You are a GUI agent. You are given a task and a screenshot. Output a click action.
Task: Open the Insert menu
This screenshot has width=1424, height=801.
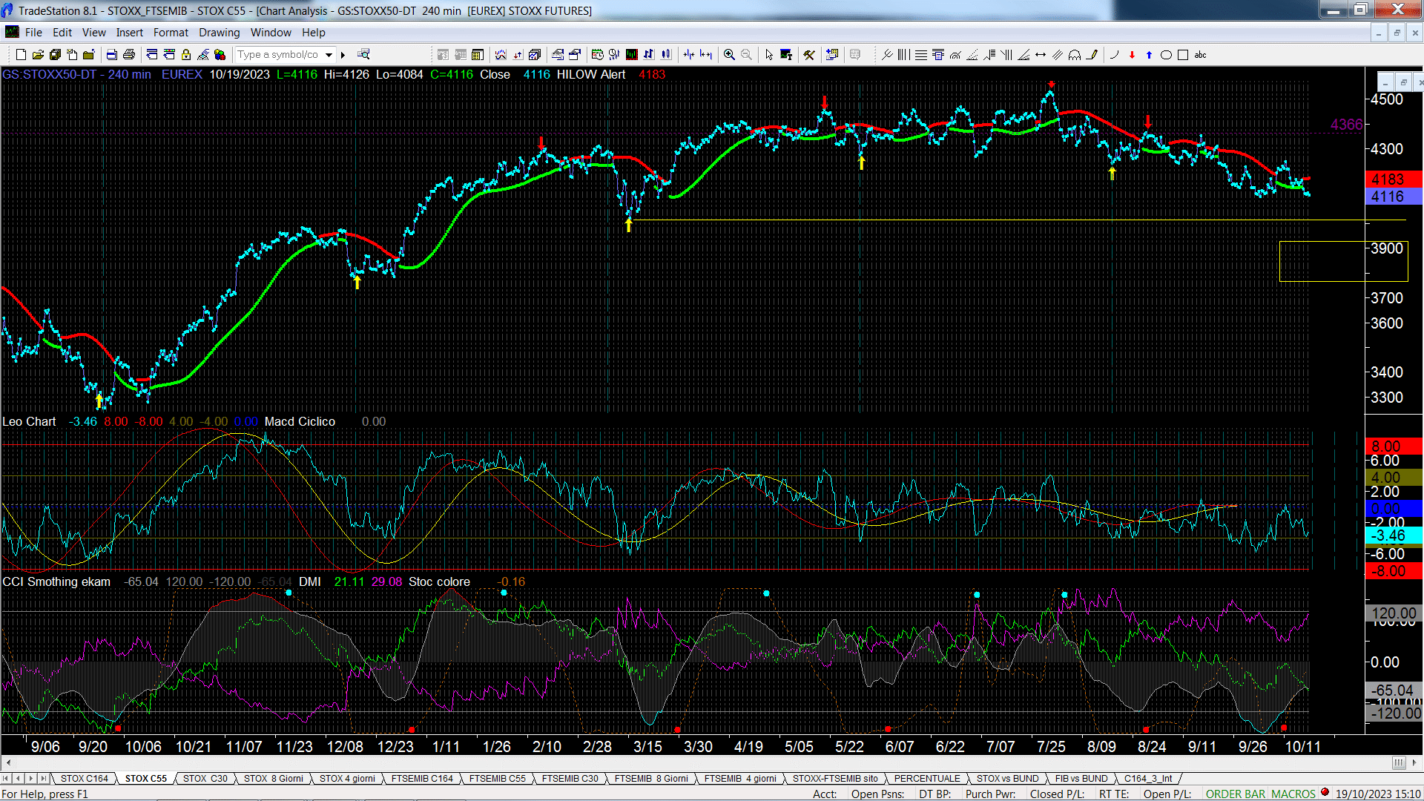[129, 33]
